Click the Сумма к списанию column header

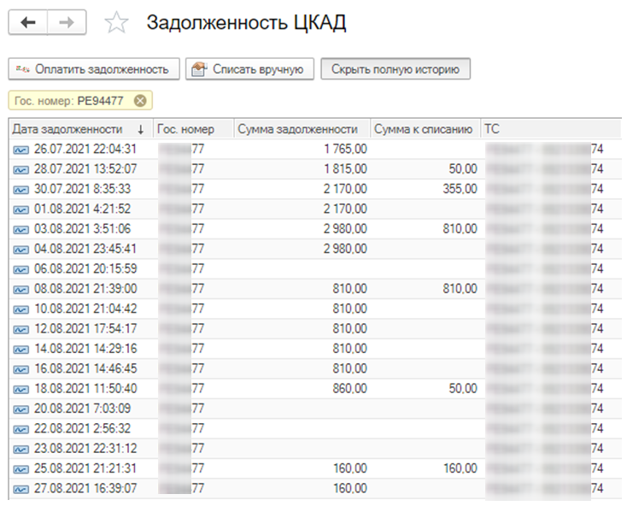pyautogui.click(x=425, y=129)
